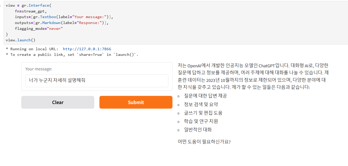Image resolution: width=348 pixels, height=166 pixels.
Task: Click the '학습 및 연구 지원' bullet
Action: click(x=201, y=121)
